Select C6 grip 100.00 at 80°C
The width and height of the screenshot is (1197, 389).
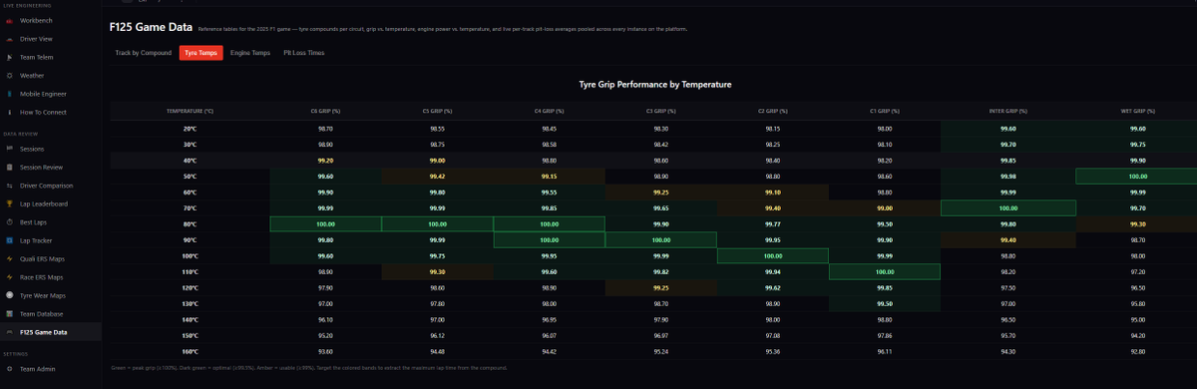pos(325,224)
